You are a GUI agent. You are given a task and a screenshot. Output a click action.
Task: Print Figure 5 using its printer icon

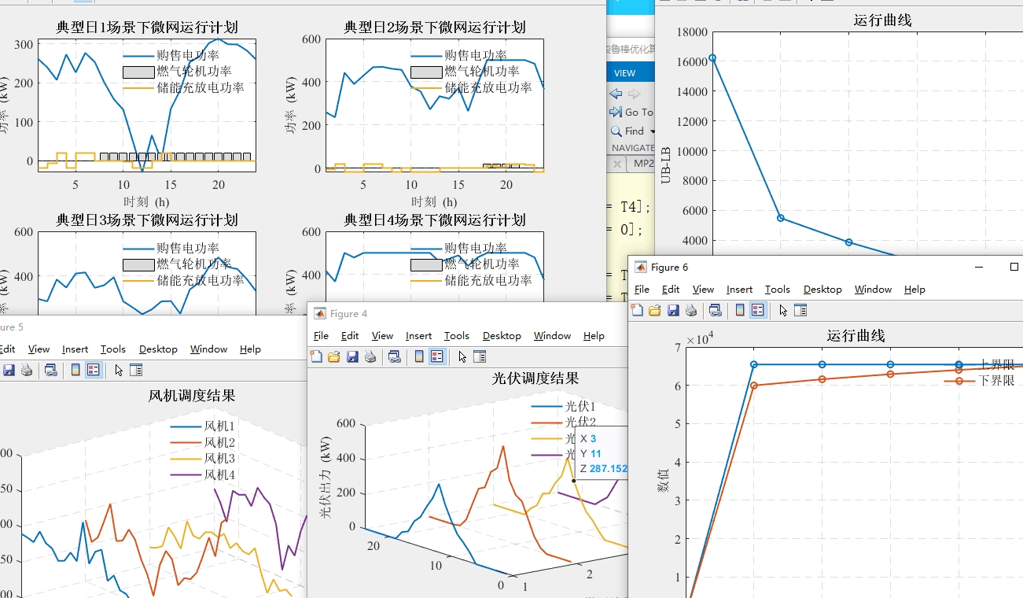(x=27, y=370)
